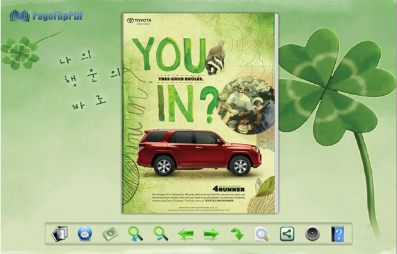The image size is (397, 254).
Task: Open the search document icon
Action: click(x=262, y=234)
